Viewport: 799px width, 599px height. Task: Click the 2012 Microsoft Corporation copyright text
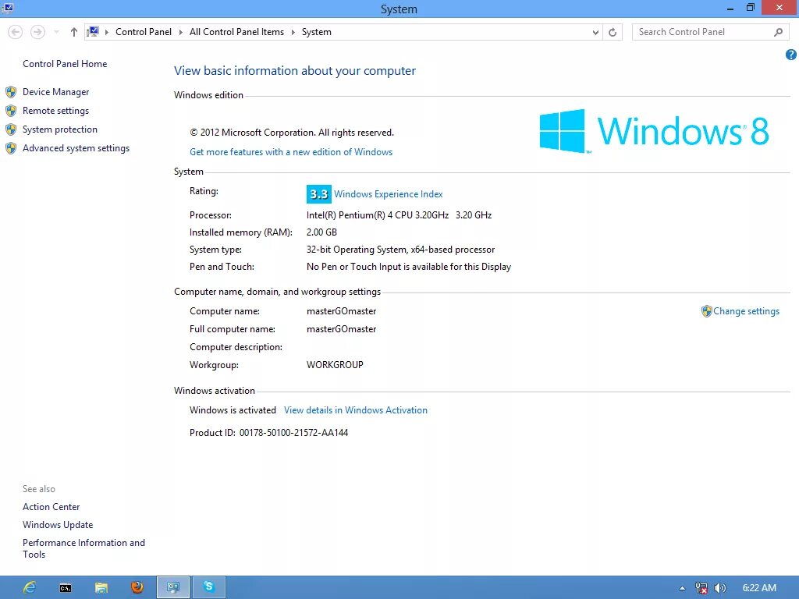coord(292,133)
